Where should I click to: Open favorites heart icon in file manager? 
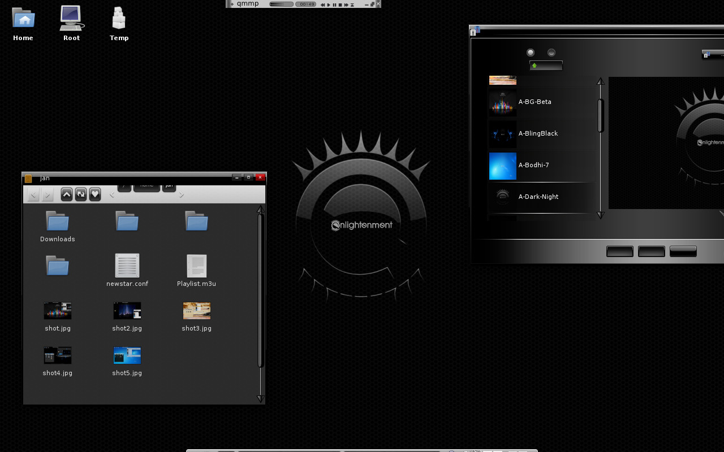click(95, 194)
